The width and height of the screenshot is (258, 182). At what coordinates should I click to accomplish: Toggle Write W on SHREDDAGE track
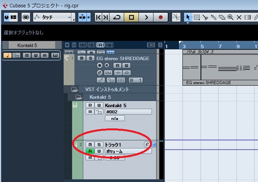coord(126,66)
